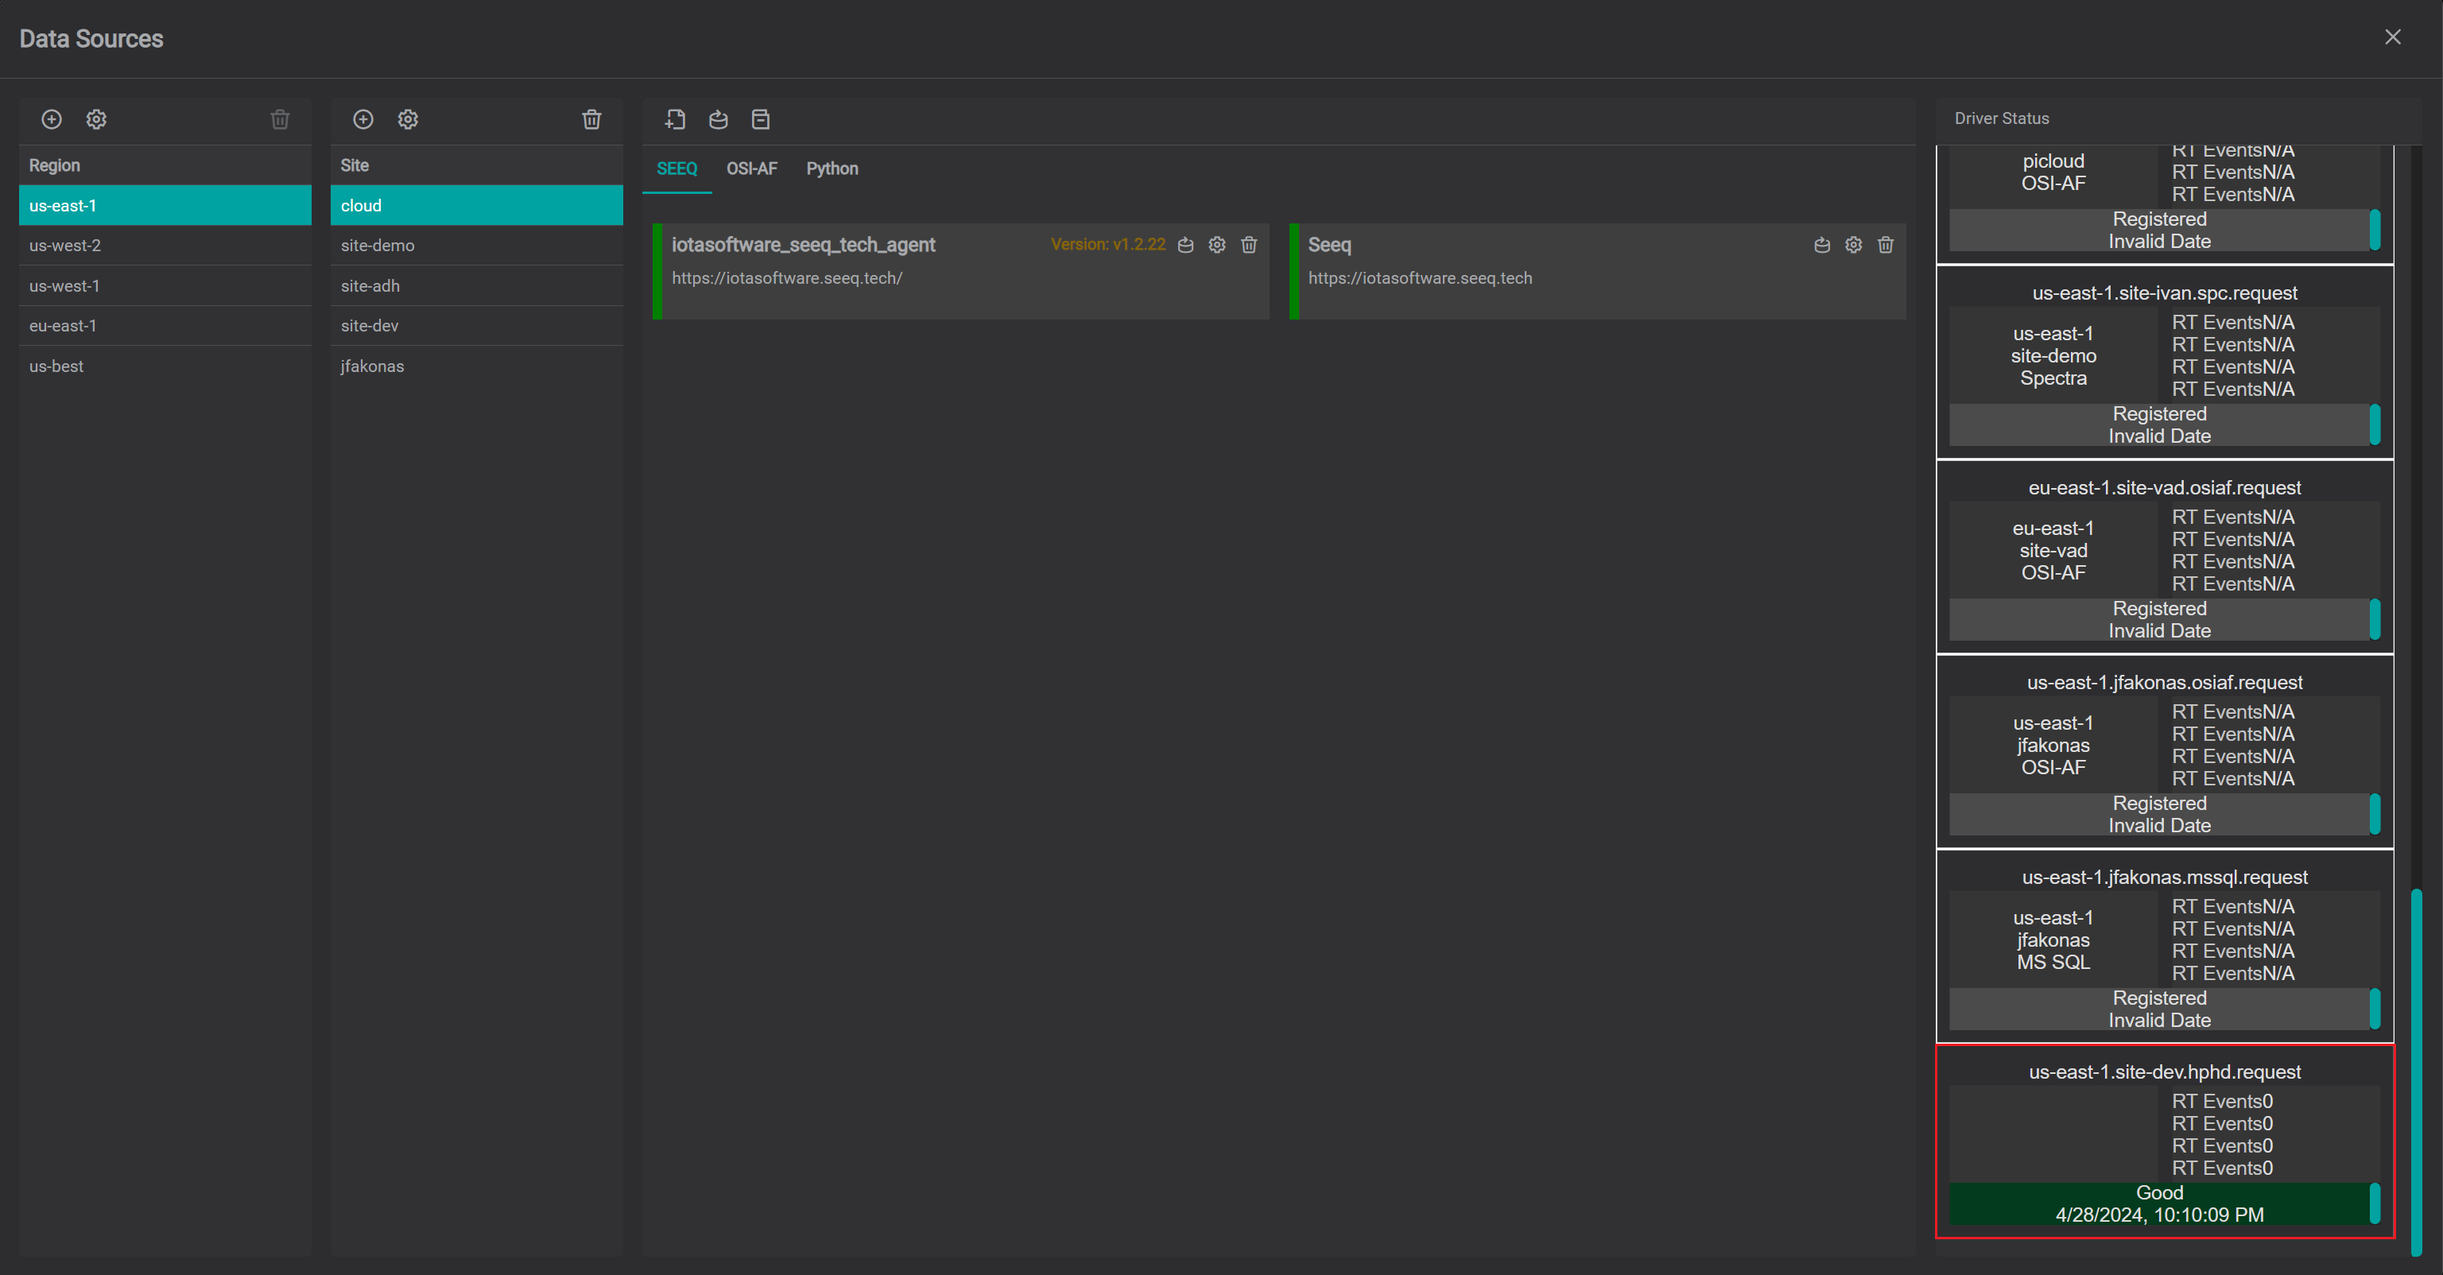Select the eu-east-1 region

pos(165,326)
